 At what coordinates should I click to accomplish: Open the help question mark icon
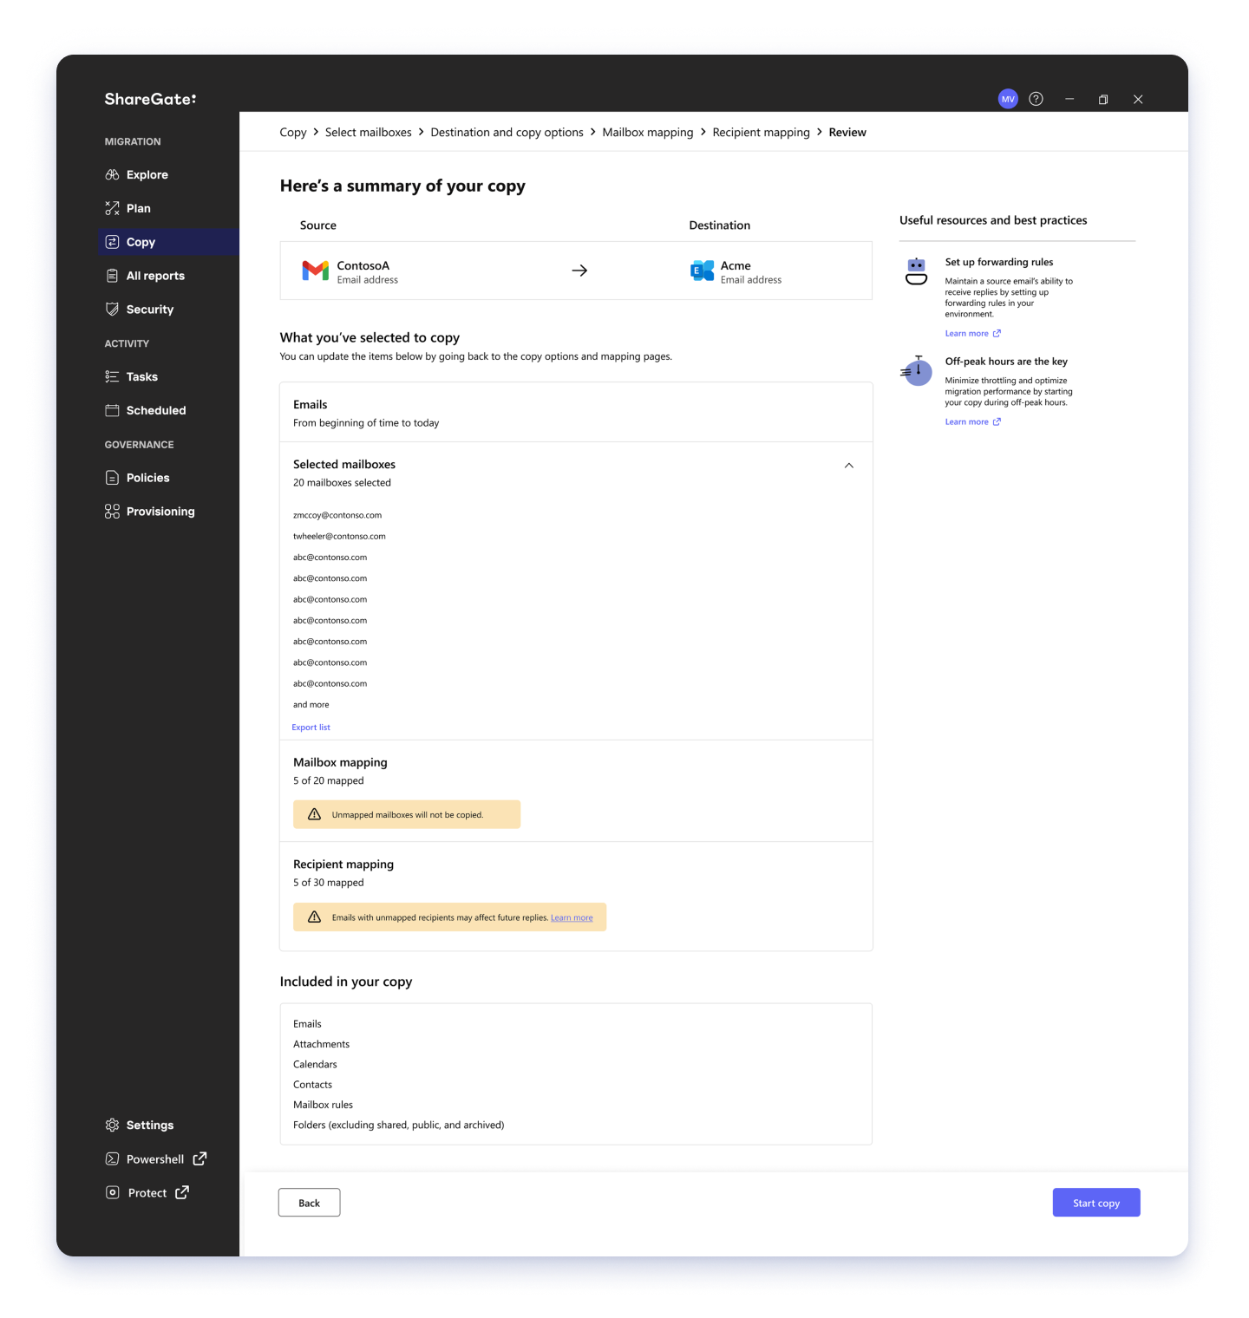(x=1036, y=99)
